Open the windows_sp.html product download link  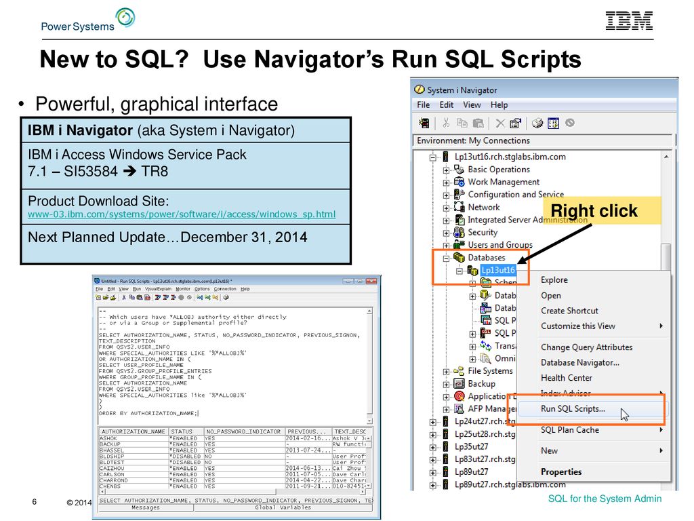pos(182,214)
